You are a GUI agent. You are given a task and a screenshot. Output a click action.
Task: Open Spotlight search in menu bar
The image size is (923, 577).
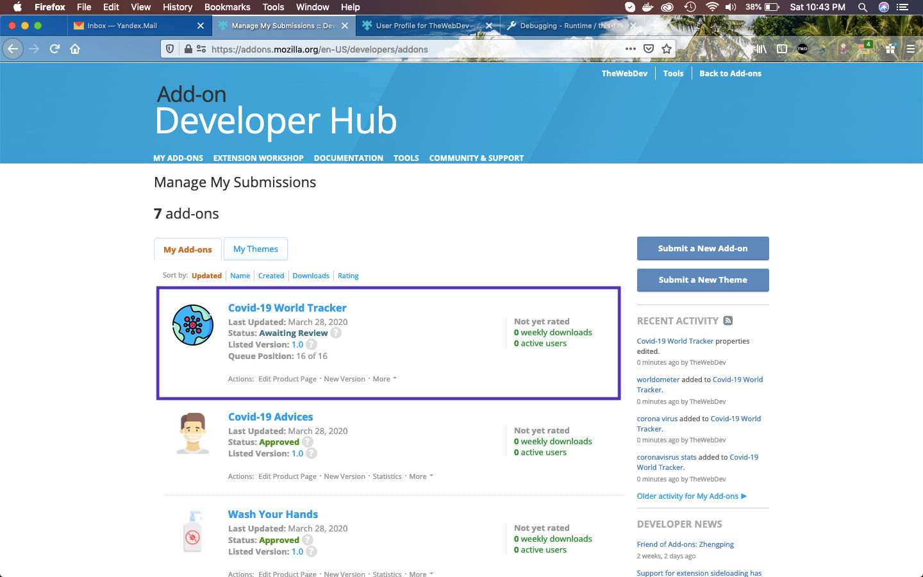pos(863,7)
